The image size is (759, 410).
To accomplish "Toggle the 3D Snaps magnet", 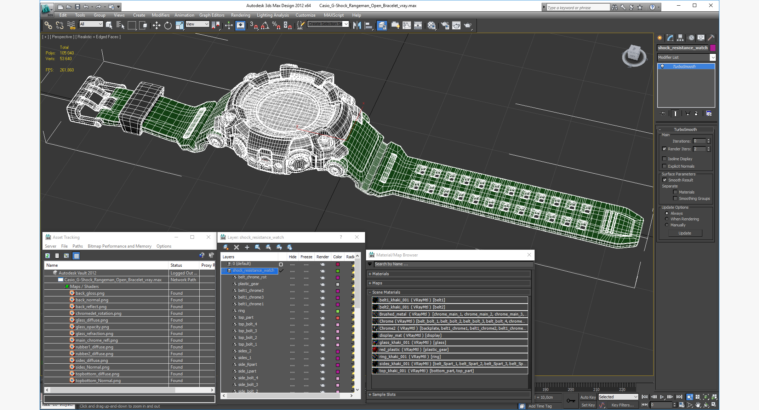I will (x=254, y=25).
